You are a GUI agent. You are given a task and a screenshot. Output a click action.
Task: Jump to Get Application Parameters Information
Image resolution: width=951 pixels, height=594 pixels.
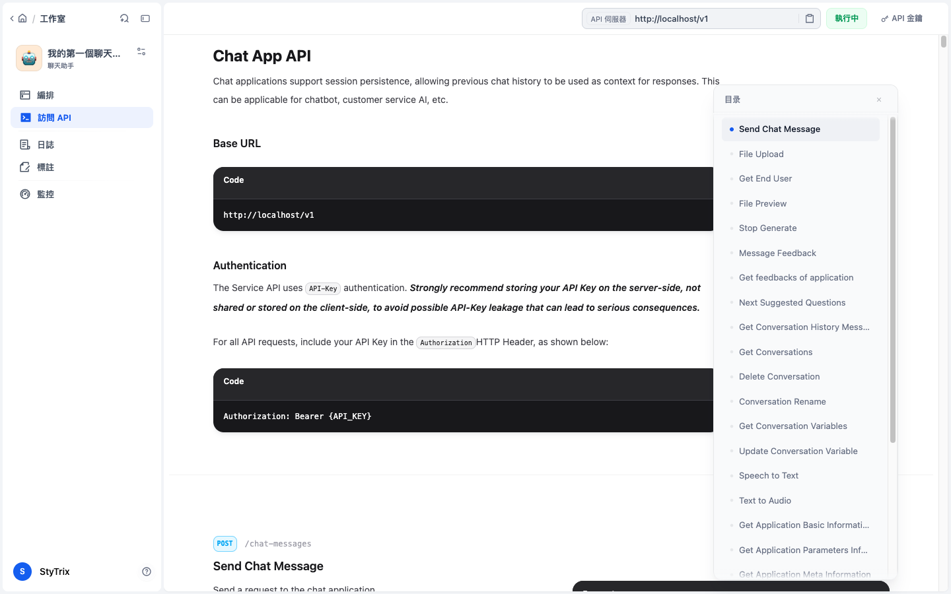800,550
